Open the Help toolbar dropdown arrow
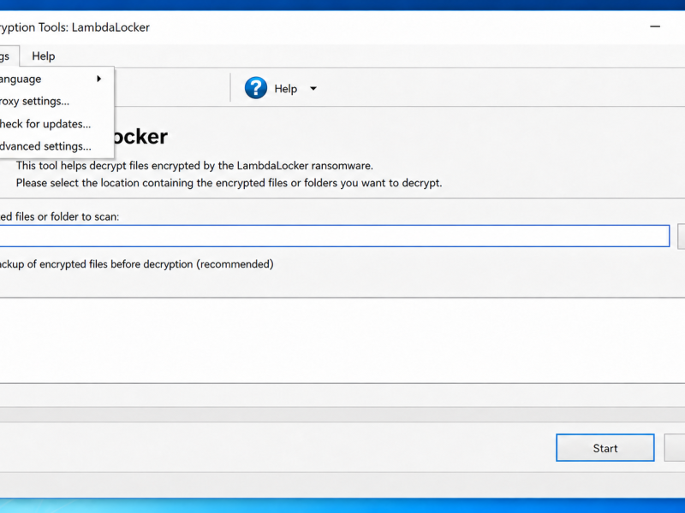Viewport: 685px width, 513px height. (313, 89)
